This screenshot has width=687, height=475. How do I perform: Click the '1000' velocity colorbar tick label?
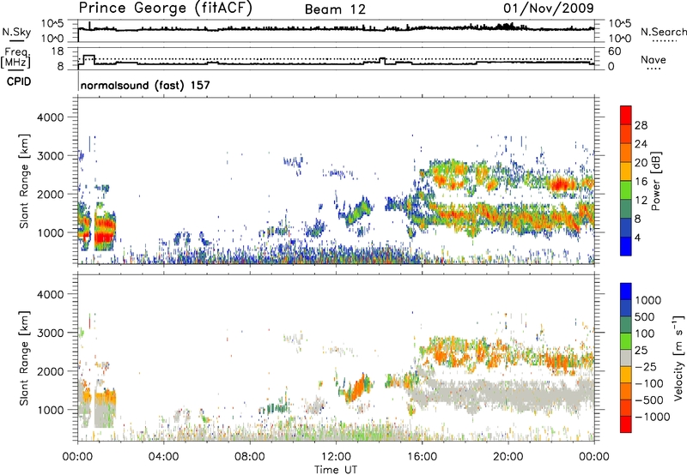tap(647, 300)
